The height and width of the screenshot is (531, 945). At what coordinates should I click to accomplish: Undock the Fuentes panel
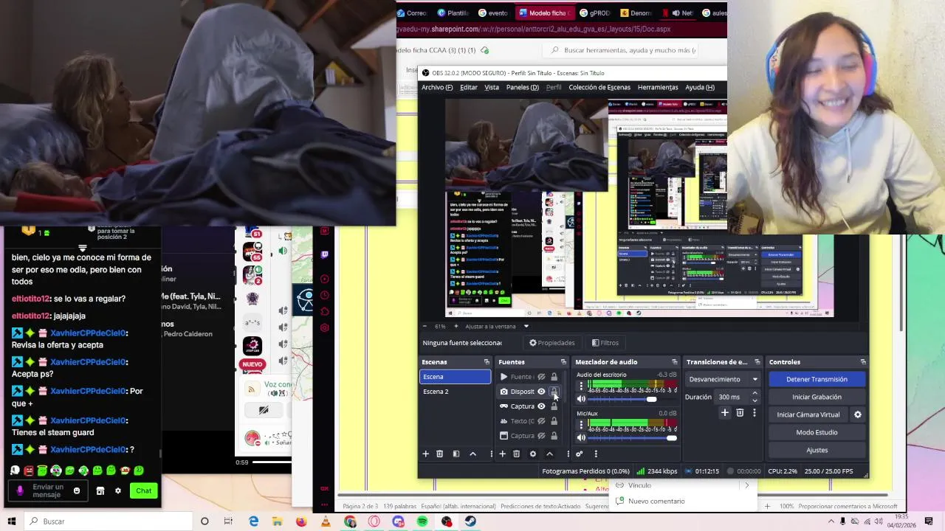563,362
